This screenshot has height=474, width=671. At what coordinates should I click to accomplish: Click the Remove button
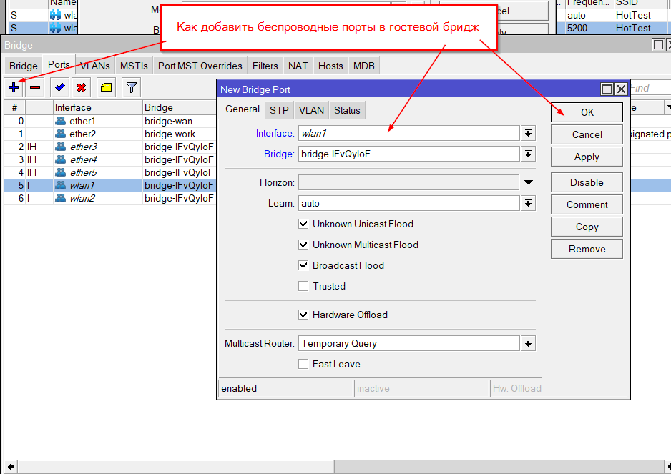587,249
